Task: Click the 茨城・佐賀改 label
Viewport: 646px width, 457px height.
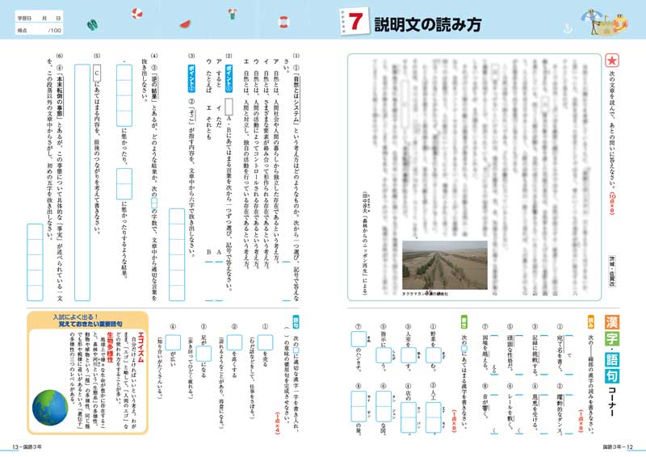Action: (x=612, y=271)
